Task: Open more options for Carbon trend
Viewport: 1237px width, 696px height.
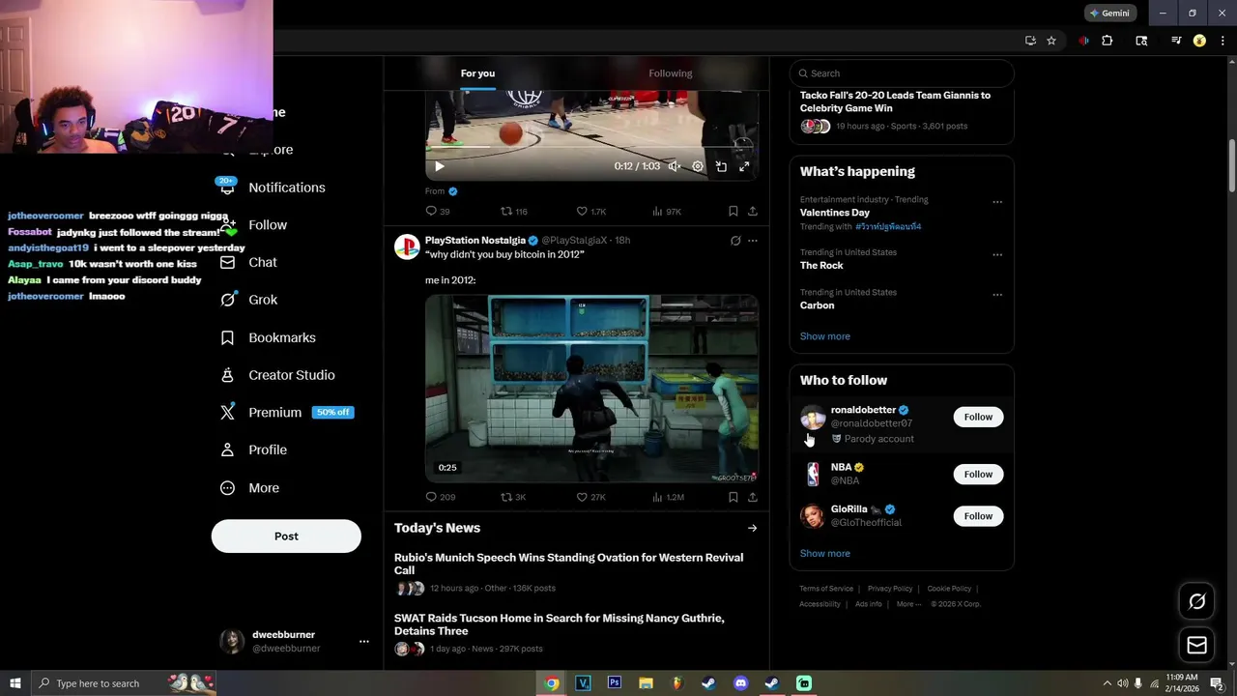Action: (x=997, y=295)
